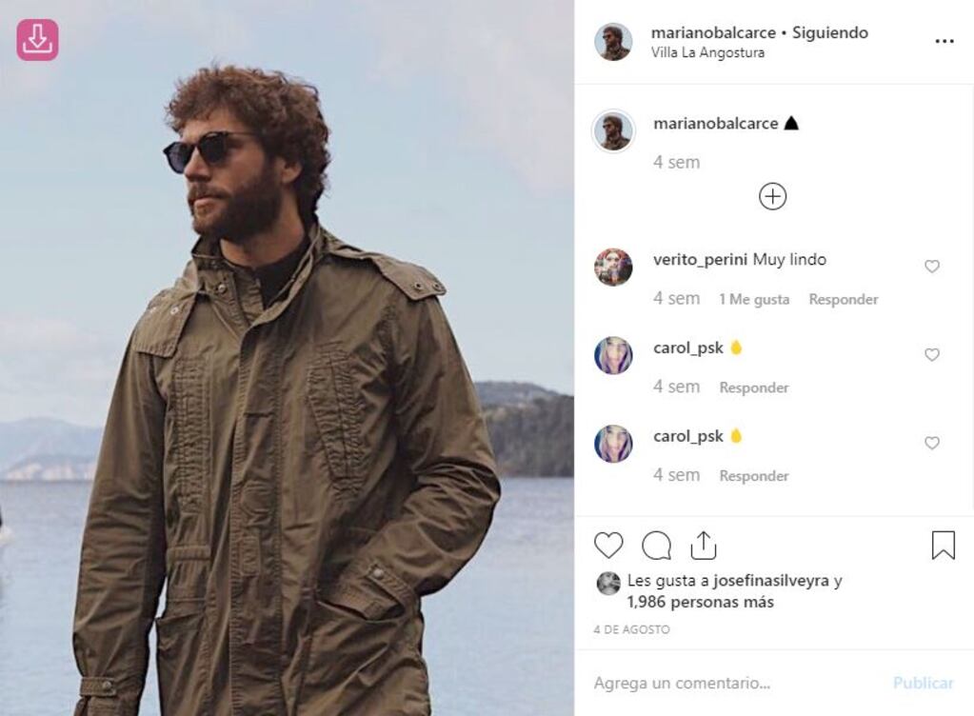
Task: Save the post with the bookmark icon
Action: click(x=943, y=545)
